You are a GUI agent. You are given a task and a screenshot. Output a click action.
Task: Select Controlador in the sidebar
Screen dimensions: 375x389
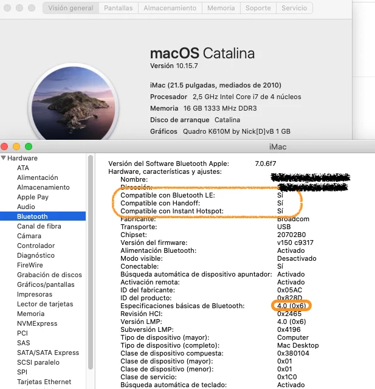[36, 246]
